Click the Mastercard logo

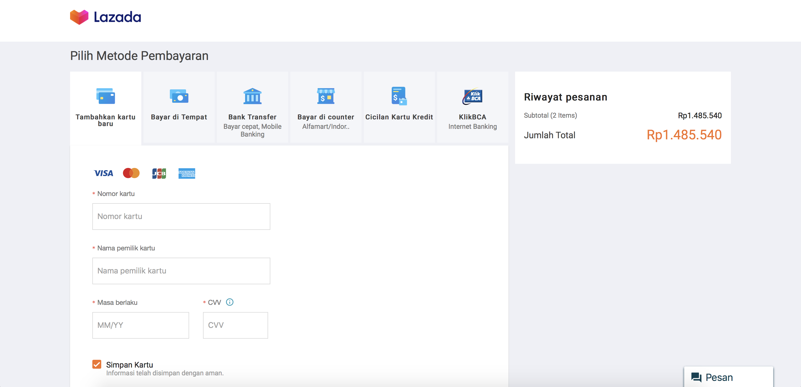click(x=131, y=173)
